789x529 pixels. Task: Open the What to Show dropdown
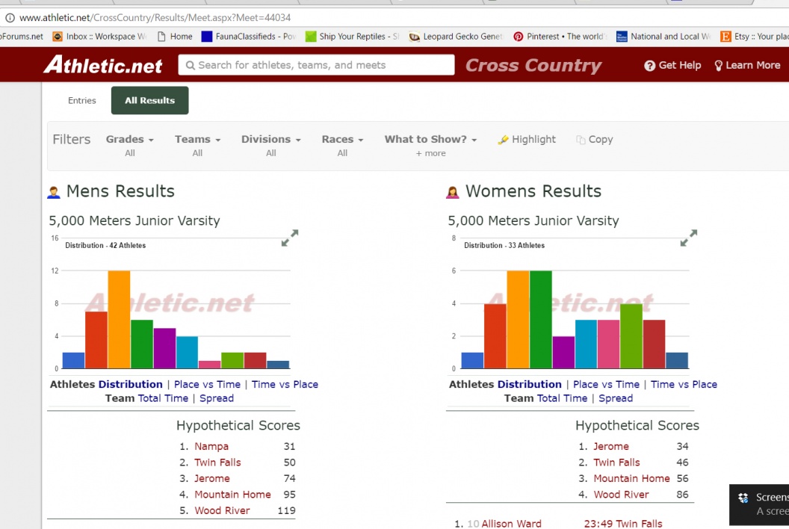coord(430,140)
